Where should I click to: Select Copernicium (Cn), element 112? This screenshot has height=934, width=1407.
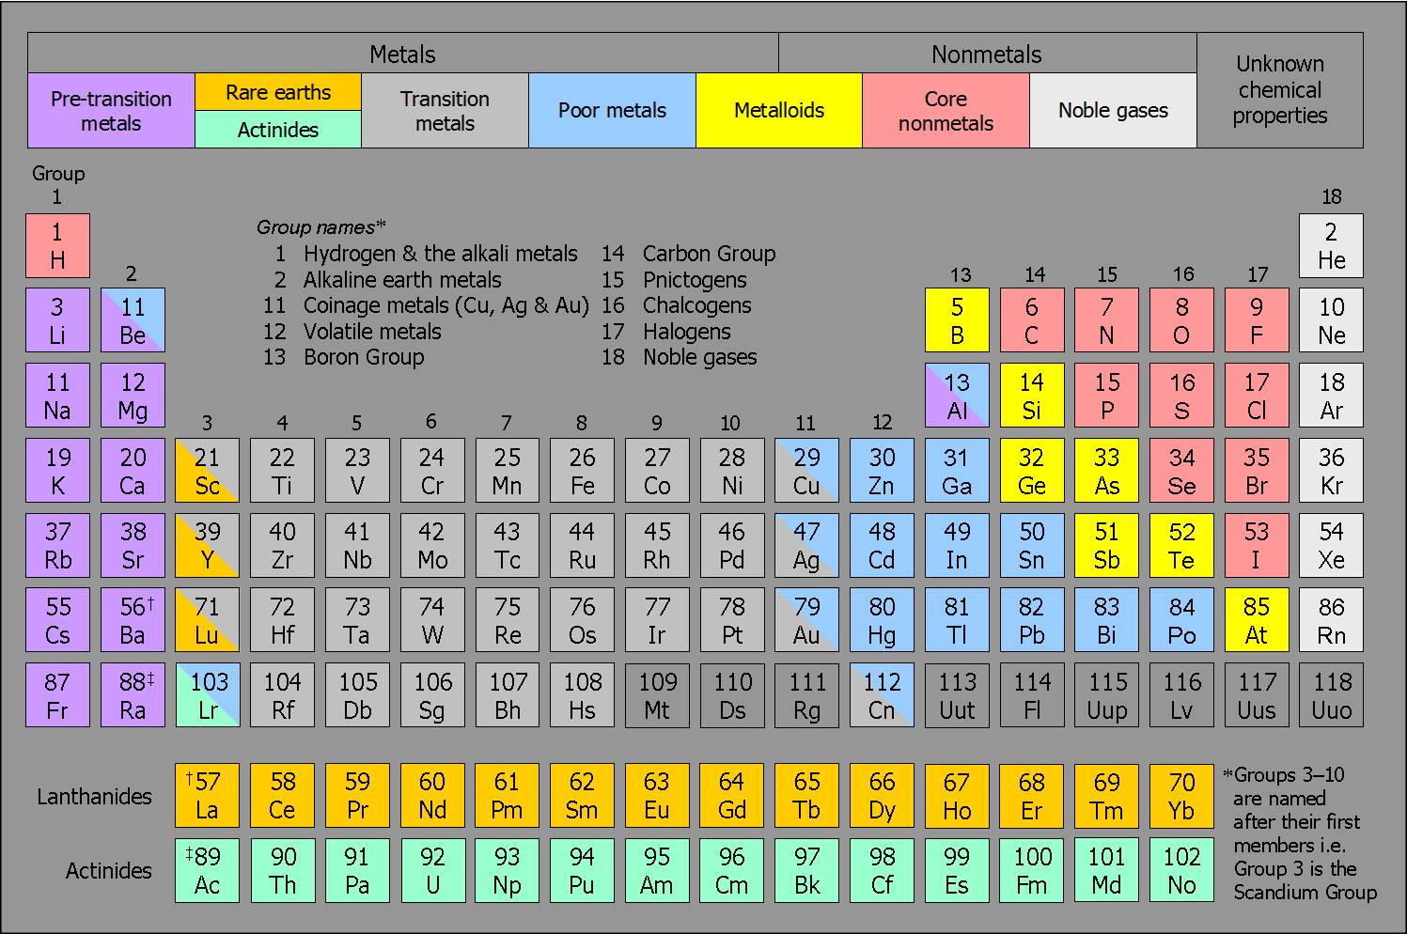[882, 694]
